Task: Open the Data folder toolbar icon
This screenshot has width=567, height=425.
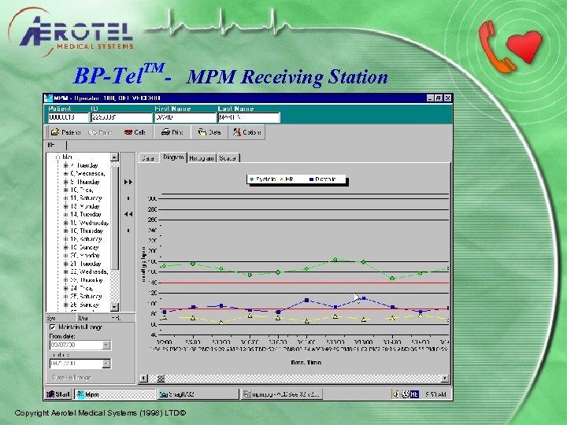Action: tap(202, 132)
